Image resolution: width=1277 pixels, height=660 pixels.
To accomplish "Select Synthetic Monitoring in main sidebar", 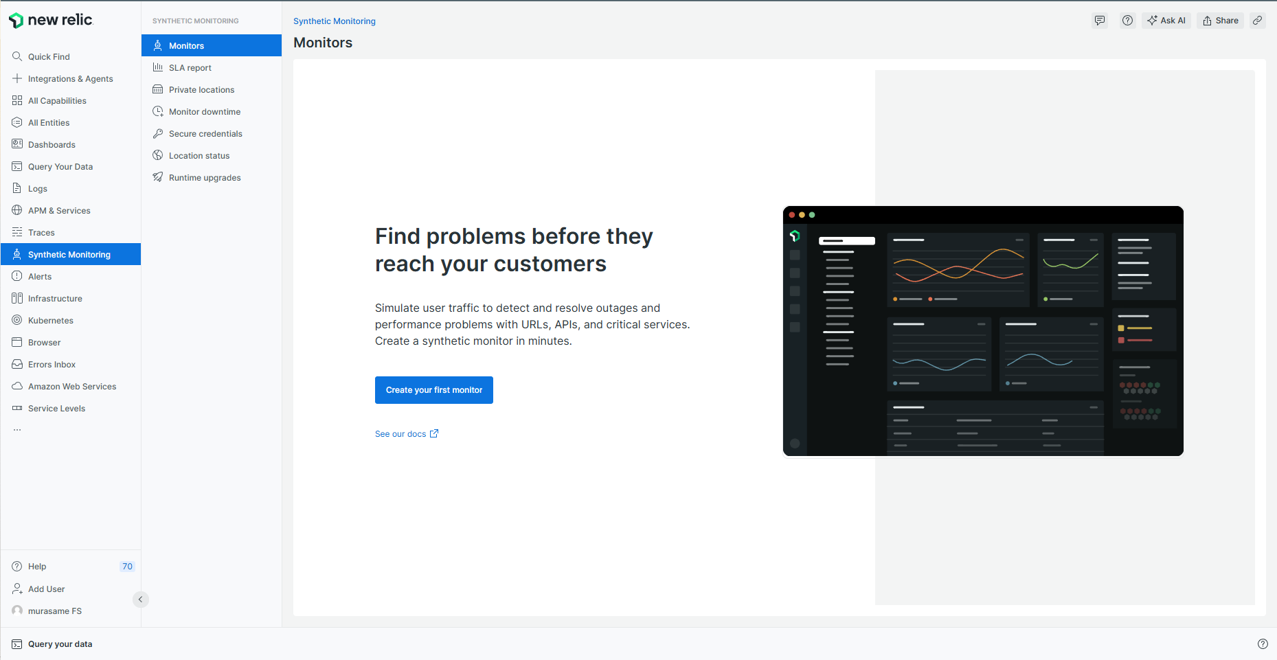I will click(x=71, y=254).
